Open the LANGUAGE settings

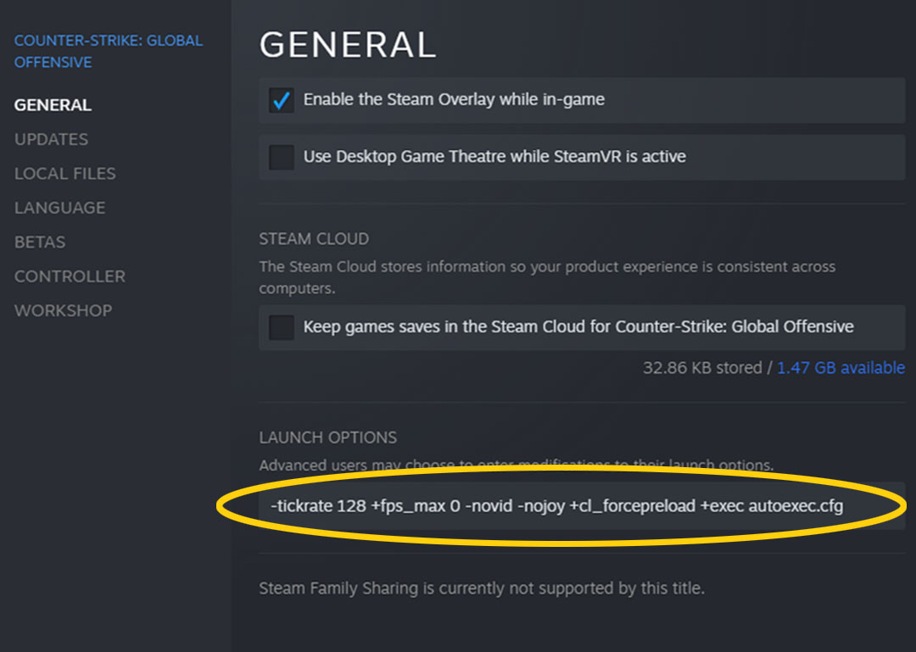(59, 208)
